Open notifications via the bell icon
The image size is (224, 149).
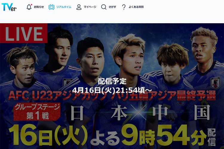coord(29,7)
